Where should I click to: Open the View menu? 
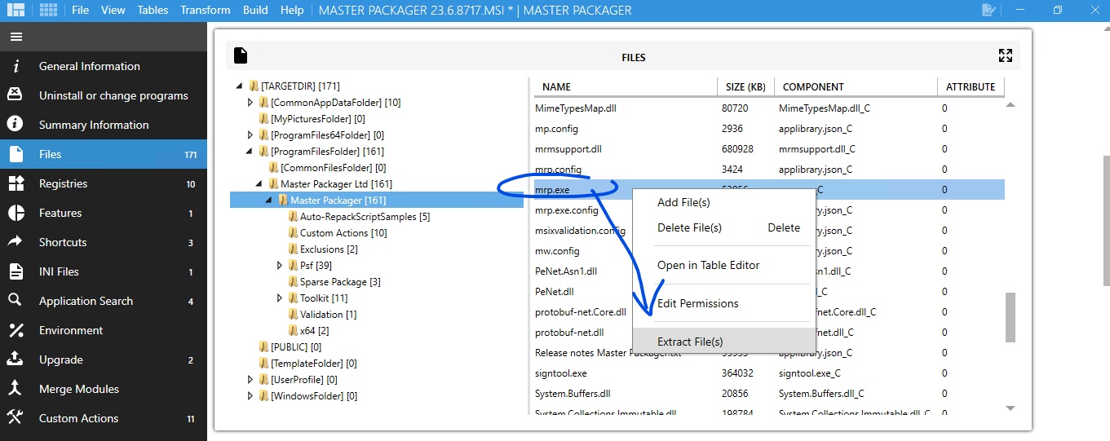[x=113, y=10]
